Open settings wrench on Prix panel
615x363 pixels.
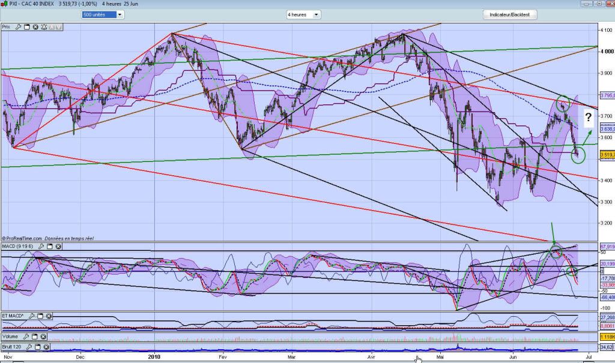[19, 27]
